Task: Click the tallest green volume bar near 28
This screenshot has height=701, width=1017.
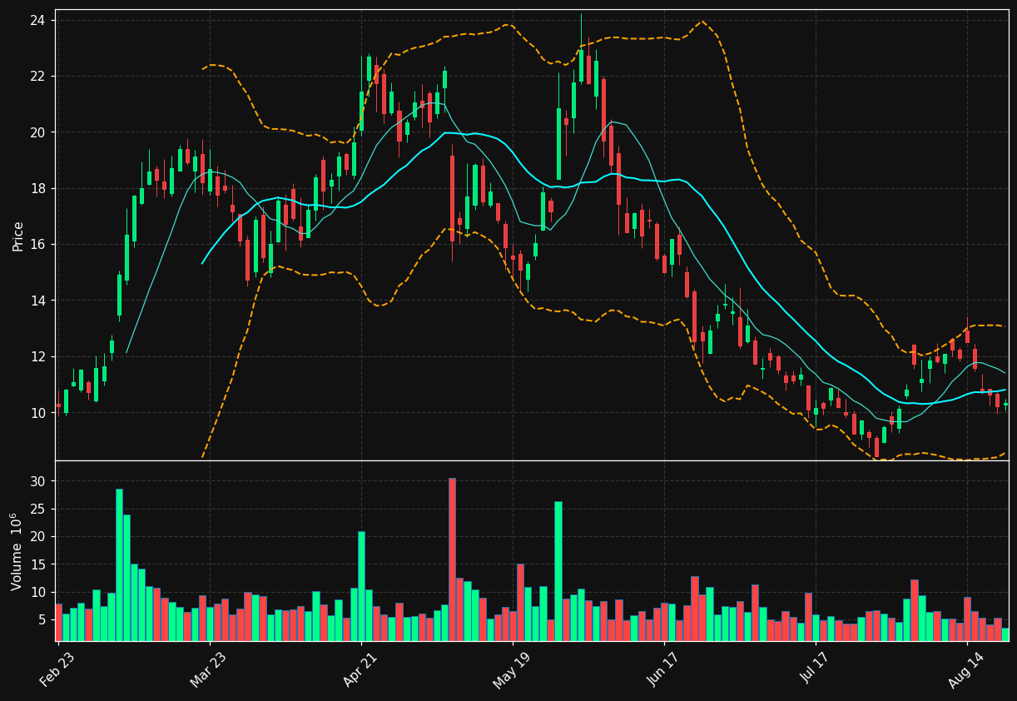Action: pyautogui.click(x=119, y=564)
